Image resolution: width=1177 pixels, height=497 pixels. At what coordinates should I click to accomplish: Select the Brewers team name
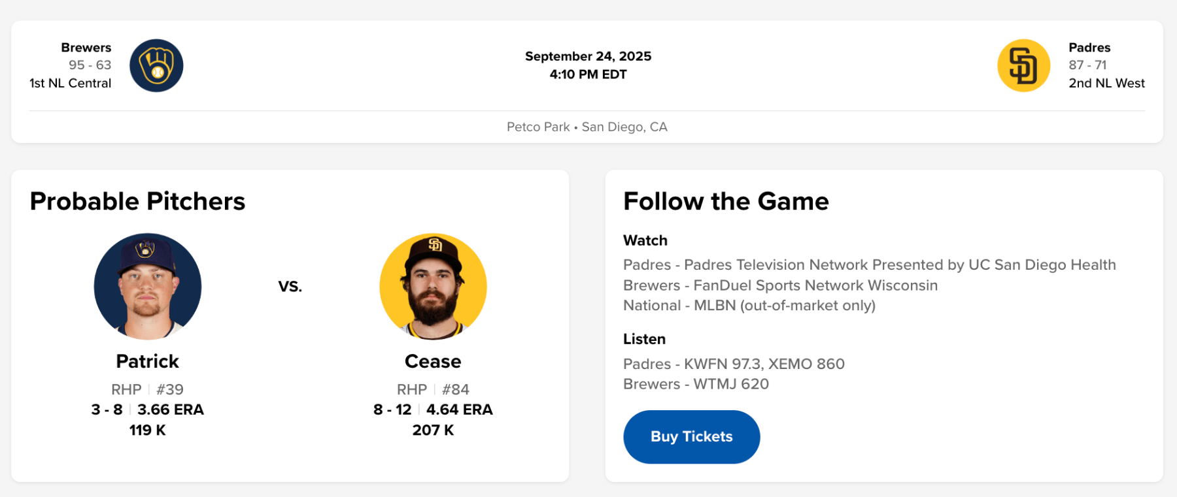[86, 48]
